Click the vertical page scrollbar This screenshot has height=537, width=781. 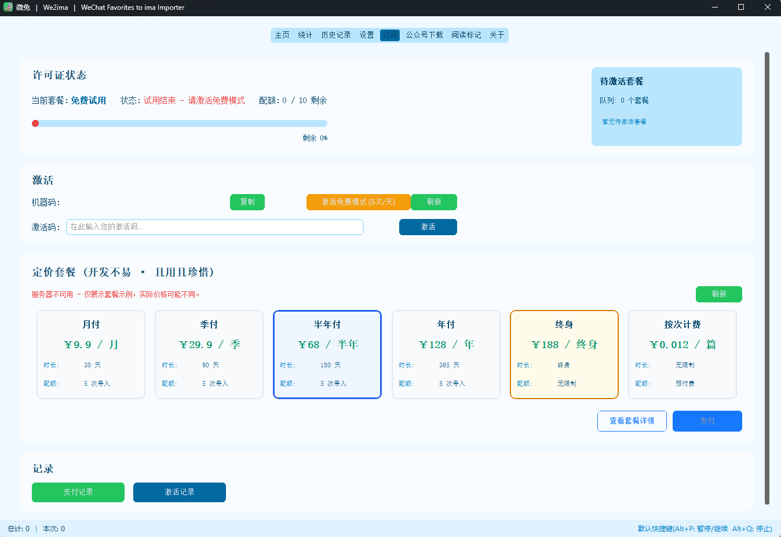click(767, 278)
